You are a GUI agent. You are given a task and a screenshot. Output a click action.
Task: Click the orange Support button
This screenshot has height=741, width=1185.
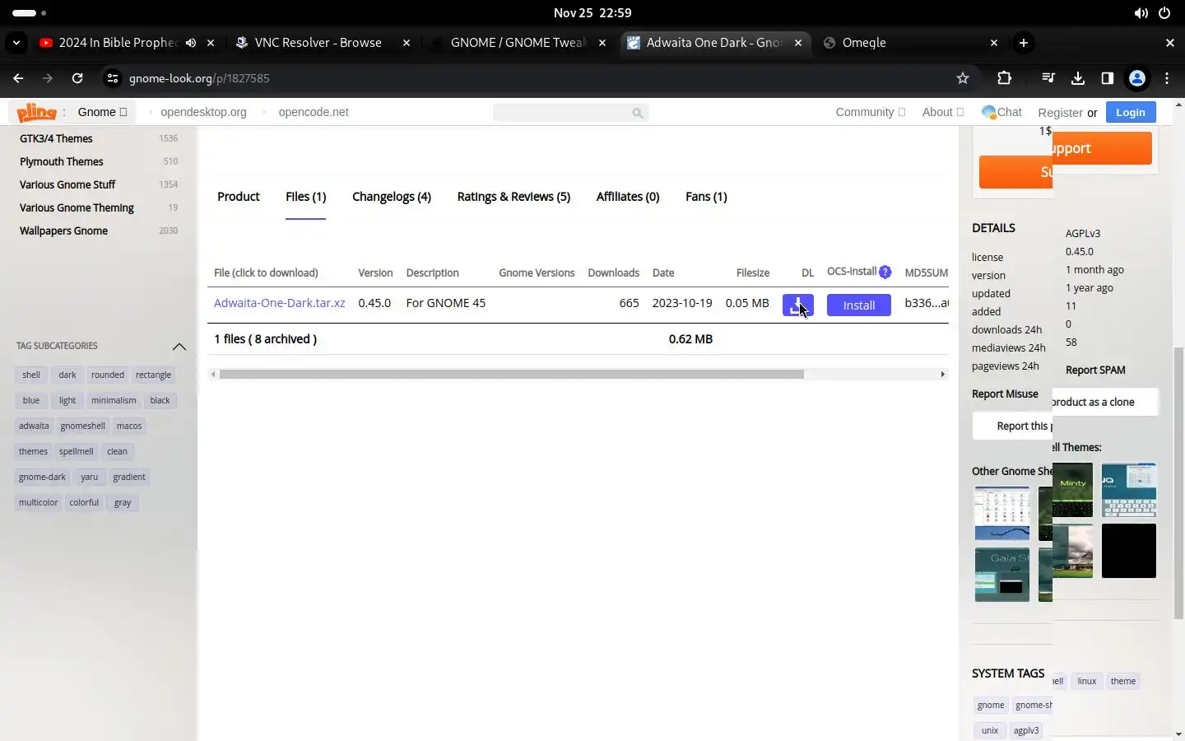pos(1101,148)
